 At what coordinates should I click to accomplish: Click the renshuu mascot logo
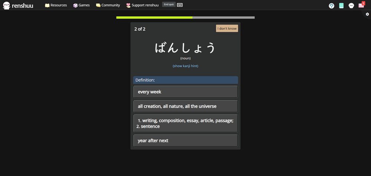click(6, 6)
